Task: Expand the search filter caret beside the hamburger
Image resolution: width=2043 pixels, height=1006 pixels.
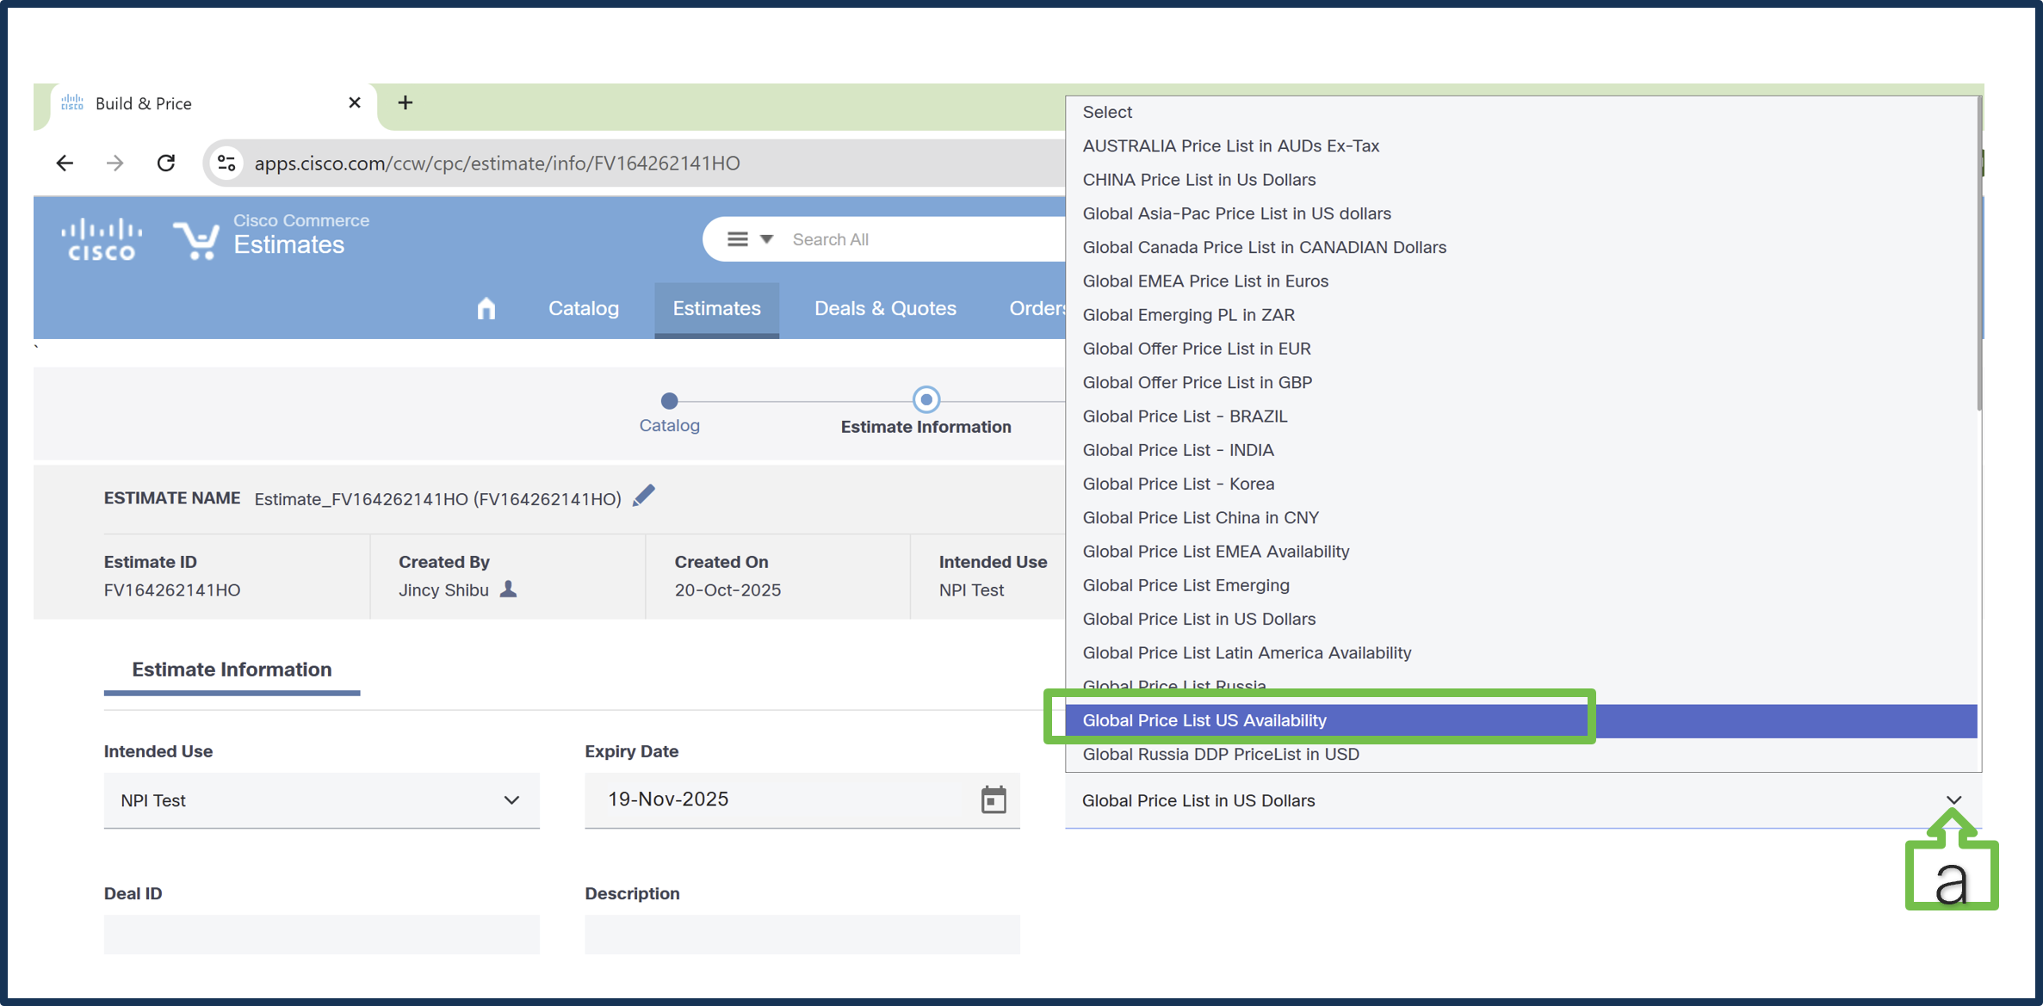Action: (x=765, y=238)
